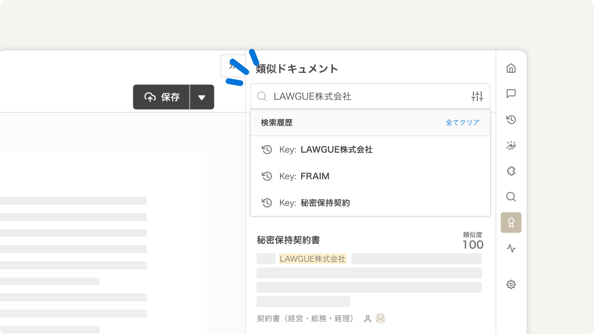Viewport: 594px width, 334px height.
Task: Open the 秘密保持契約書 document result
Action: [x=289, y=240]
